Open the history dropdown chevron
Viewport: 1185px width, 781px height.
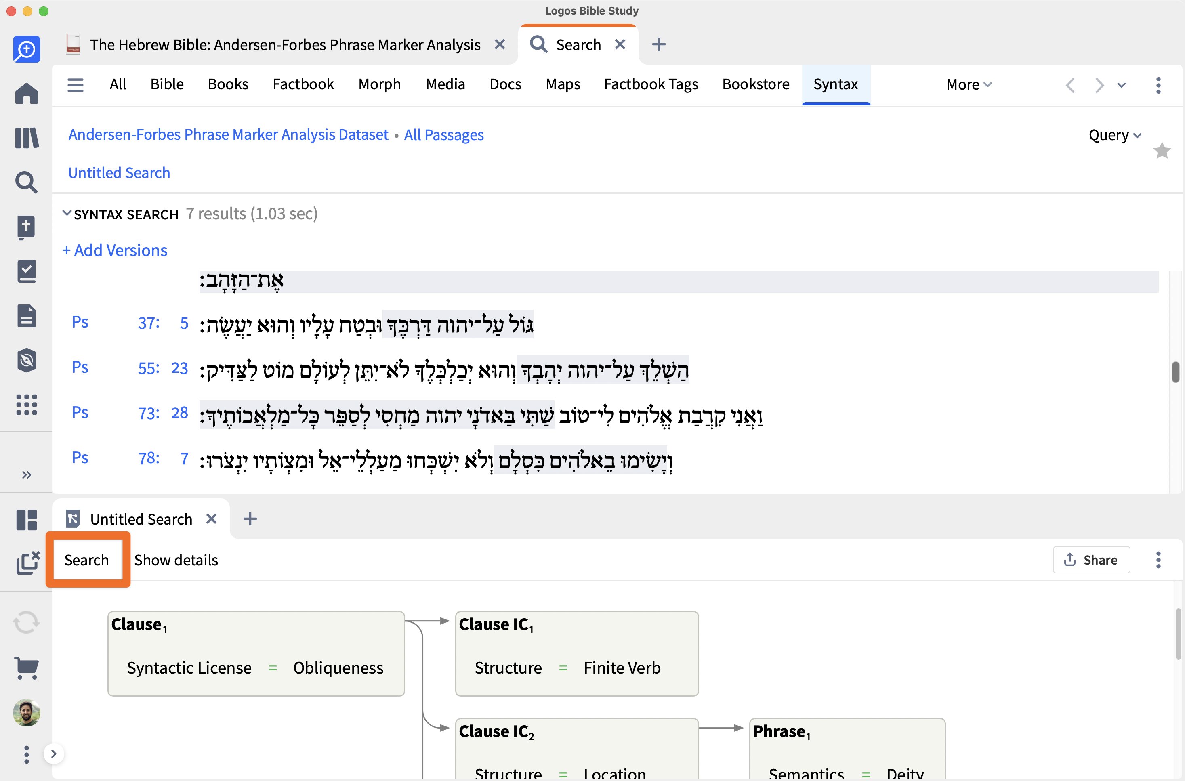click(x=1121, y=85)
